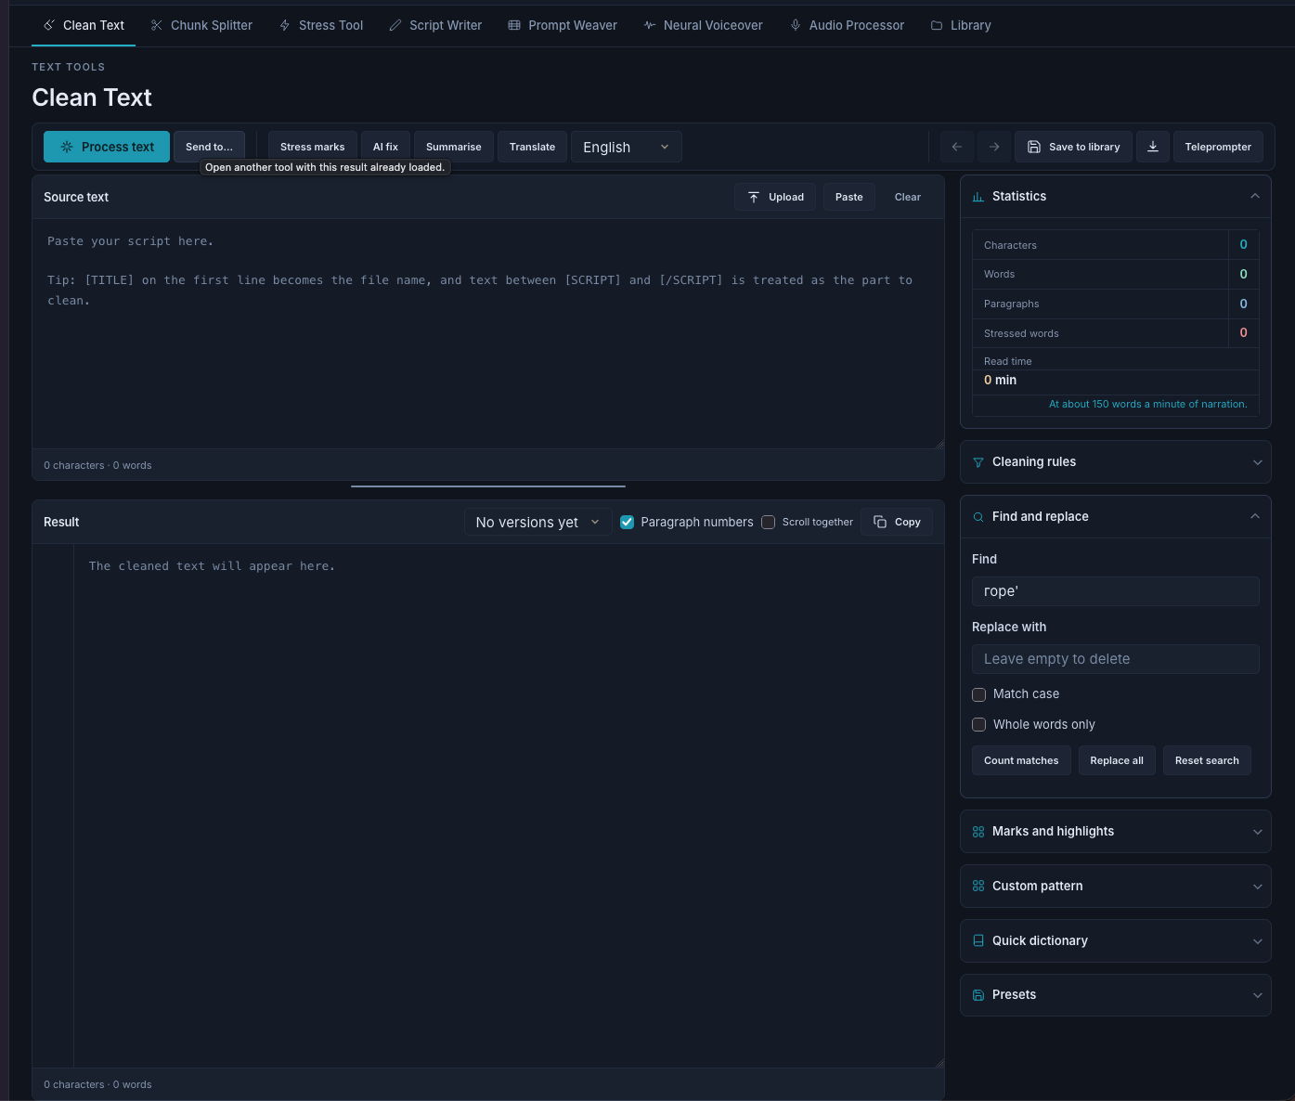Collapse the Statistics panel chevron
Screen dimensions: 1295x1101
[1255, 196]
